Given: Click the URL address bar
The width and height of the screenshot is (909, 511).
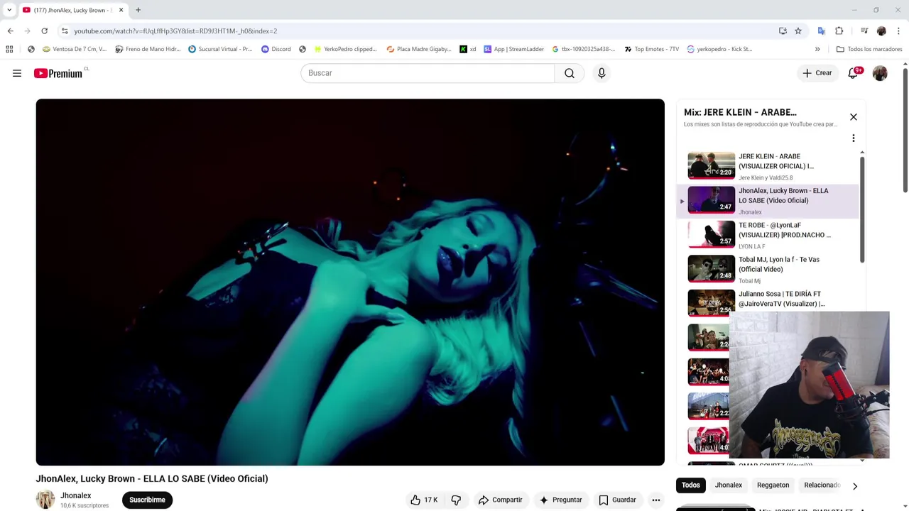Looking at the screenshot, I should pos(419,31).
